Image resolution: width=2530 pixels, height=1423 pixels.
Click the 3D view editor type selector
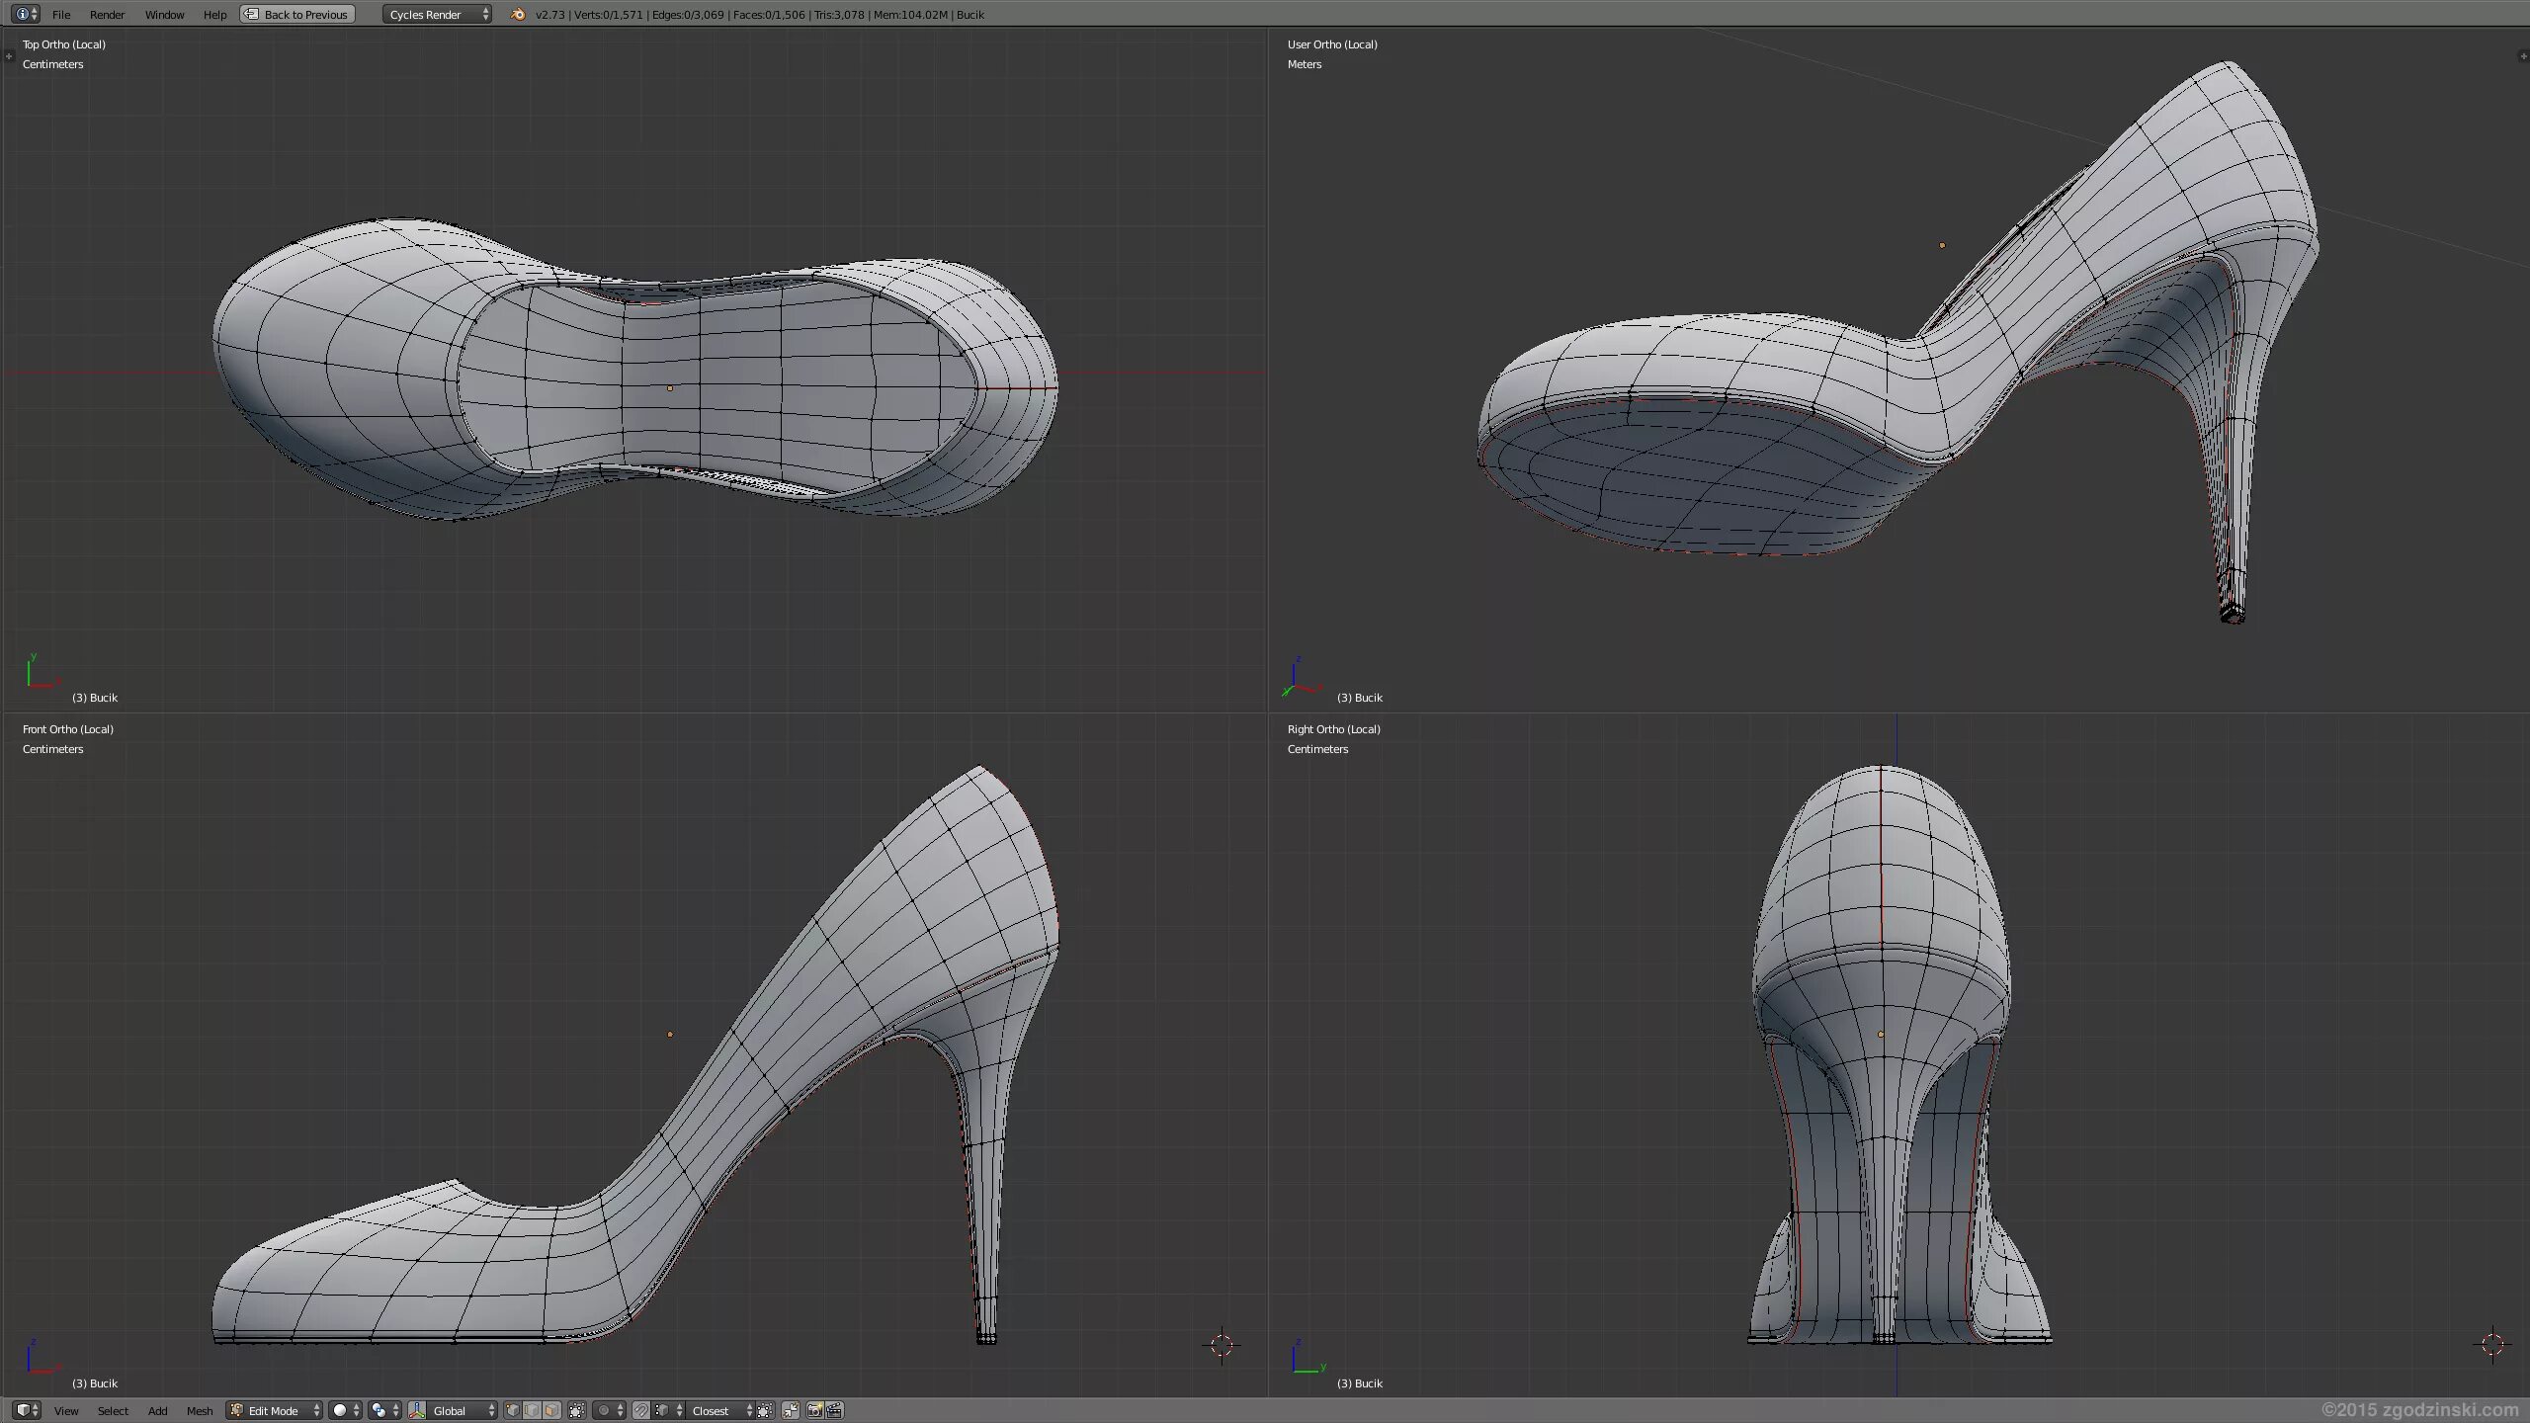click(27, 1410)
